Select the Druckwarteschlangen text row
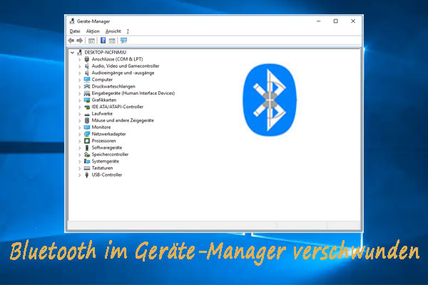Screen dimensions: 428x285 click(113, 86)
